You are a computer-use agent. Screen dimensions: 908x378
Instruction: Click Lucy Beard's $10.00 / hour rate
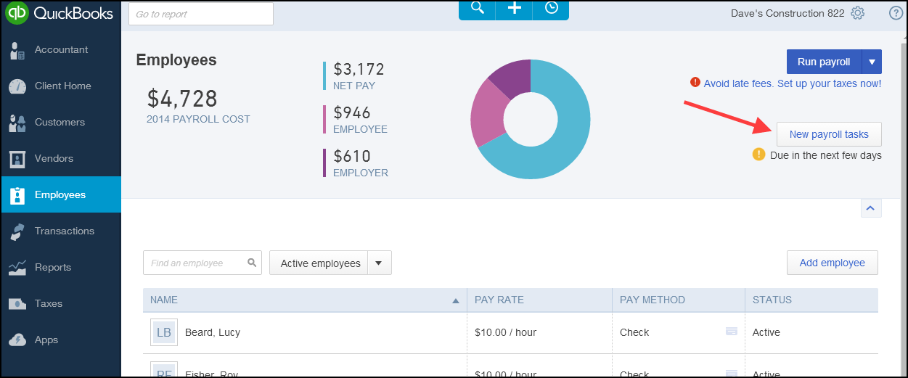506,332
